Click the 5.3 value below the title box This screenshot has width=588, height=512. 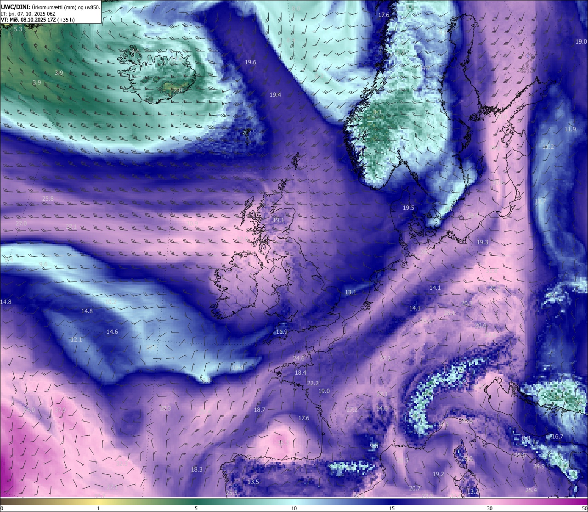point(18,29)
